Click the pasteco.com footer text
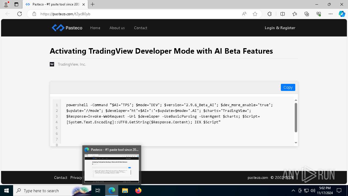The width and height of the screenshot is (348, 196). 258,177
